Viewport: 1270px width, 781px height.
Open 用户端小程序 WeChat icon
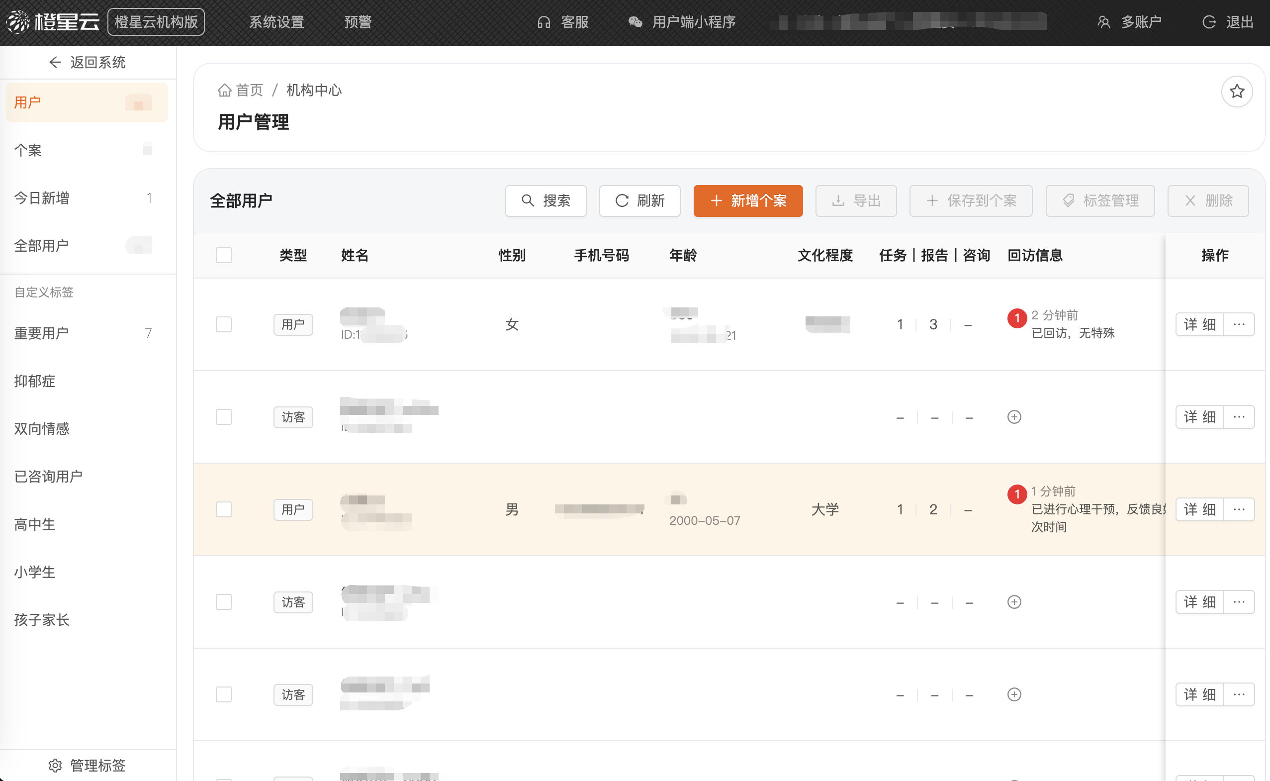pyautogui.click(x=635, y=22)
